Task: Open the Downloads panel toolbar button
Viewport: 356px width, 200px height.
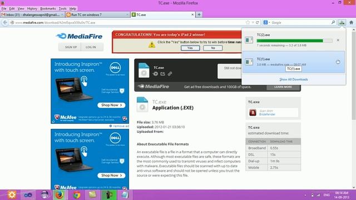Action: tap(342, 22)
